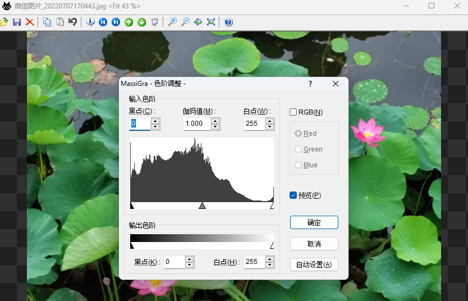The height and width of the screenshot is (301, 468).
Task: Increase input 黑点(C) value with up arrow
Action: point(155,121)
